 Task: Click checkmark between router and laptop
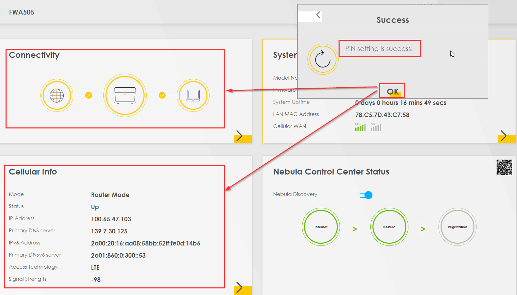coord(161,95)
